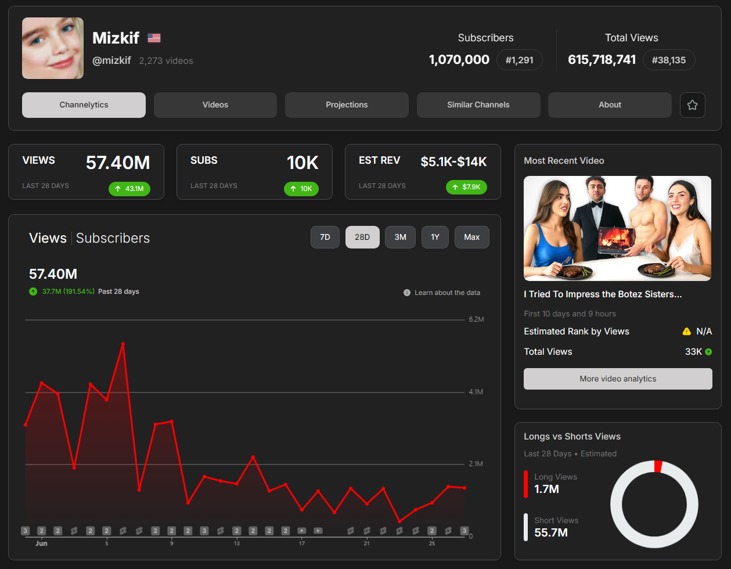Click the 55.7M Short Views value
Image resolution: width=731 pixels, height=569 pixels.
click(x=551, y=533)
